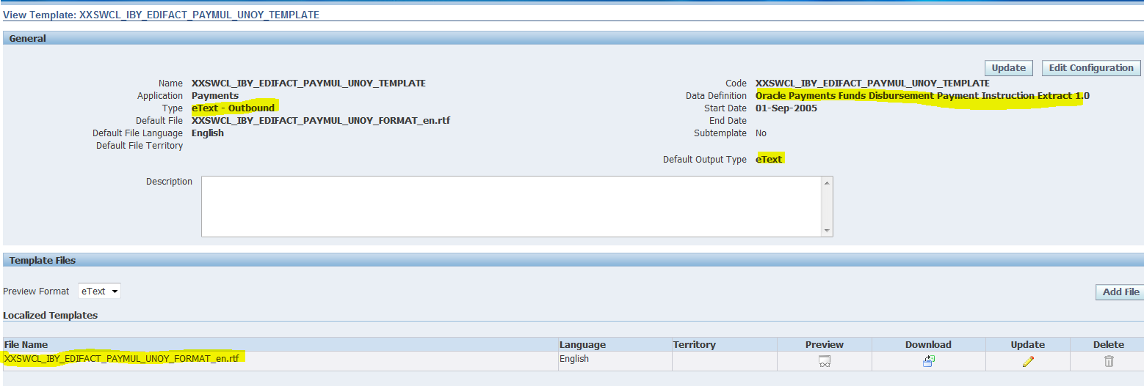Select the Oracle Payments Funds Disbursement data definition
The image size is (1144, 386).
pos(922,96)
